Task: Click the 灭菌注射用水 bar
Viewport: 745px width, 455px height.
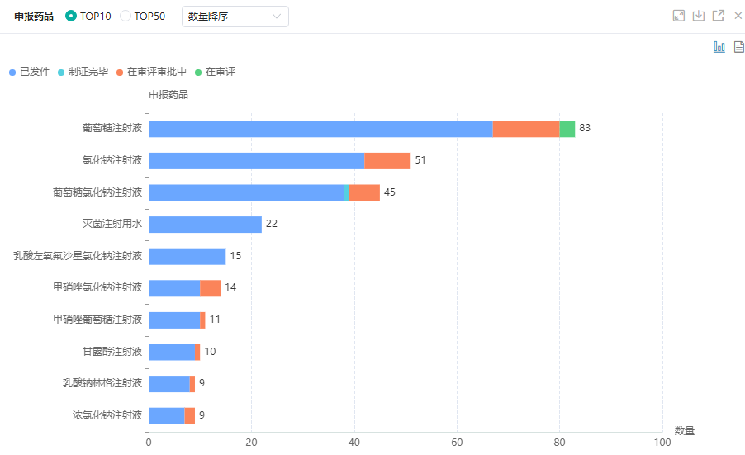Action: pyautogui.click(x=205, y=225)
